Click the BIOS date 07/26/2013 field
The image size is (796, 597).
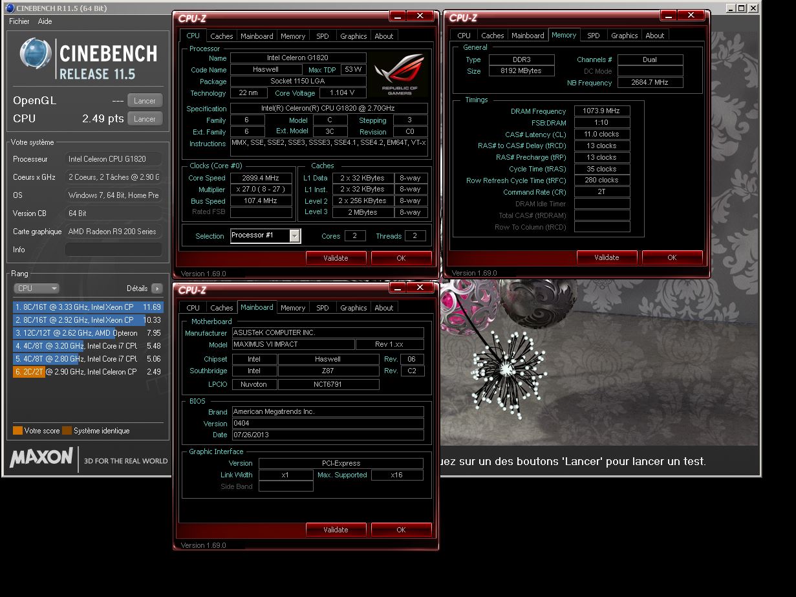tap(327, 435)
